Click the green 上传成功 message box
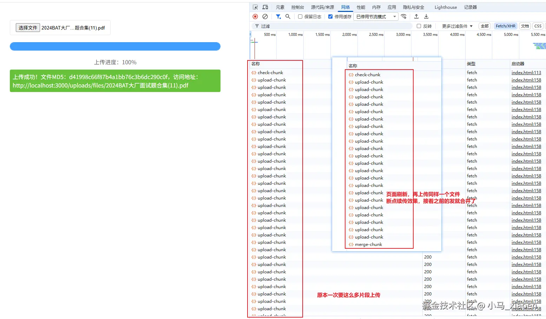The height and width of the screenshot is (319, 546). point(115,81)
